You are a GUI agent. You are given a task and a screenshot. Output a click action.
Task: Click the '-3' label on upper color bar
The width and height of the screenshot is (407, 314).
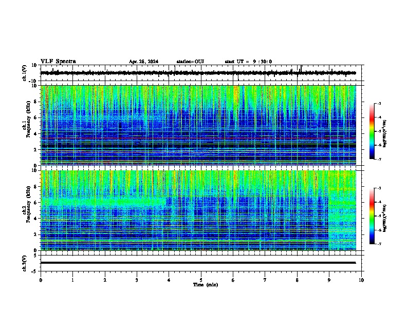(379, 103)
